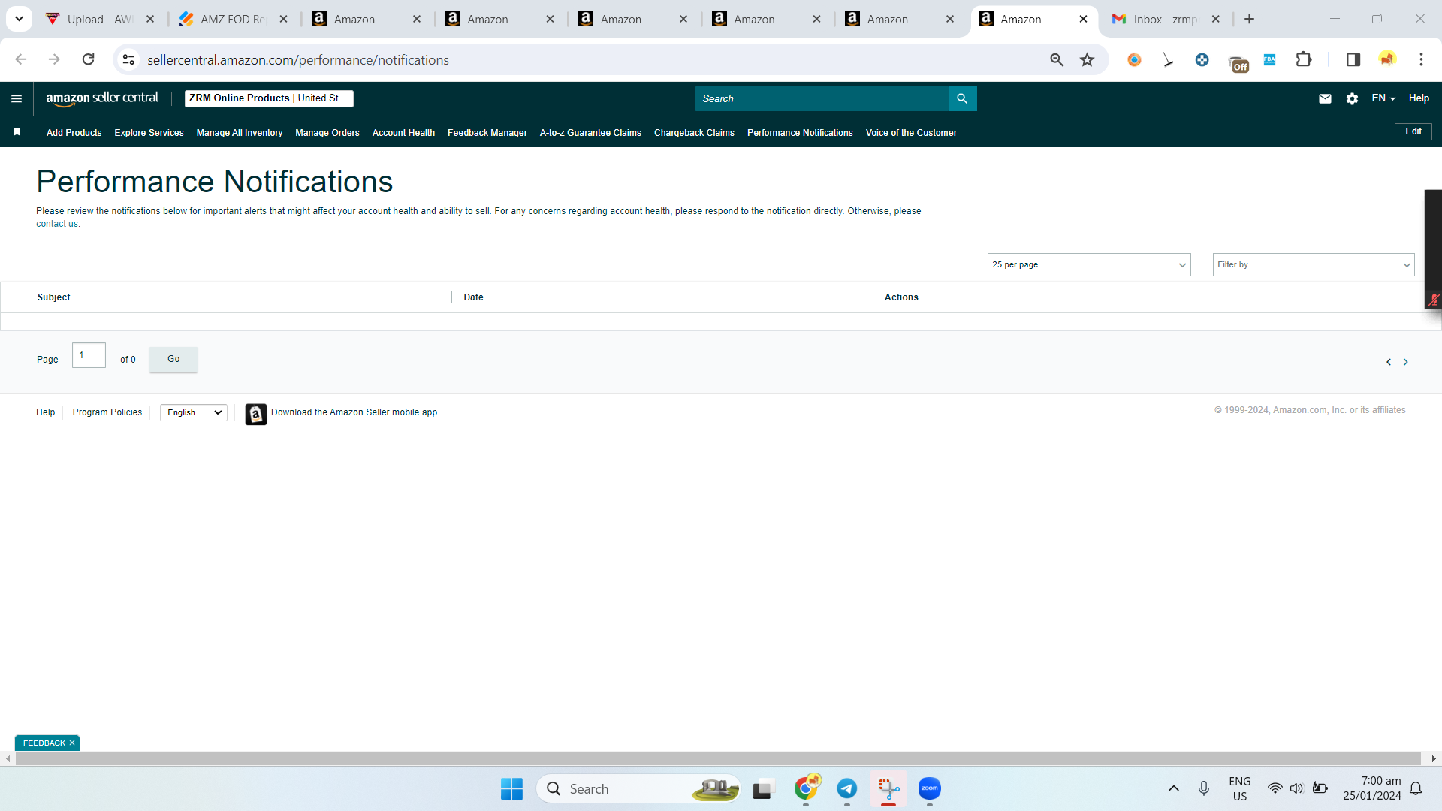
Task: Open the English language selector in footer
Action: pos(194,412)
